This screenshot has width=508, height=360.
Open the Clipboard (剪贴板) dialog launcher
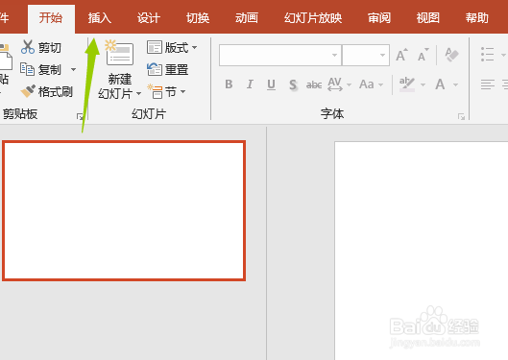(80, 116)
